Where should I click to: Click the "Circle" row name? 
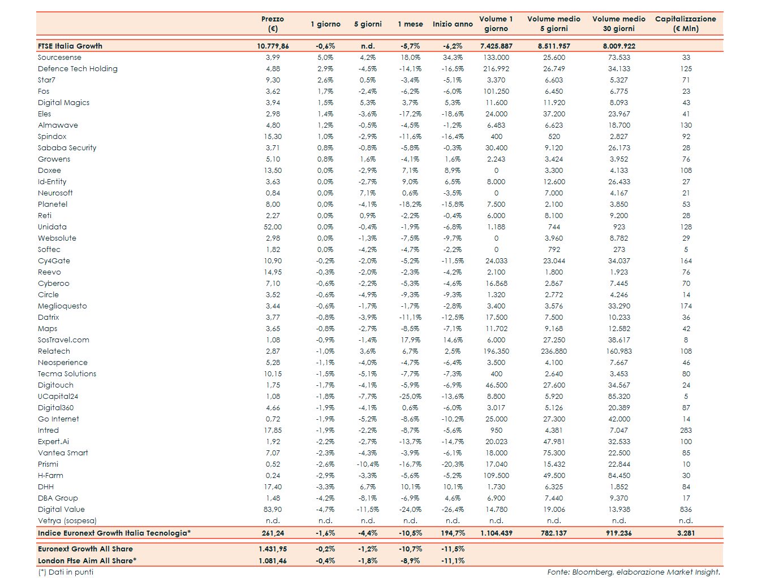(48, 294)
